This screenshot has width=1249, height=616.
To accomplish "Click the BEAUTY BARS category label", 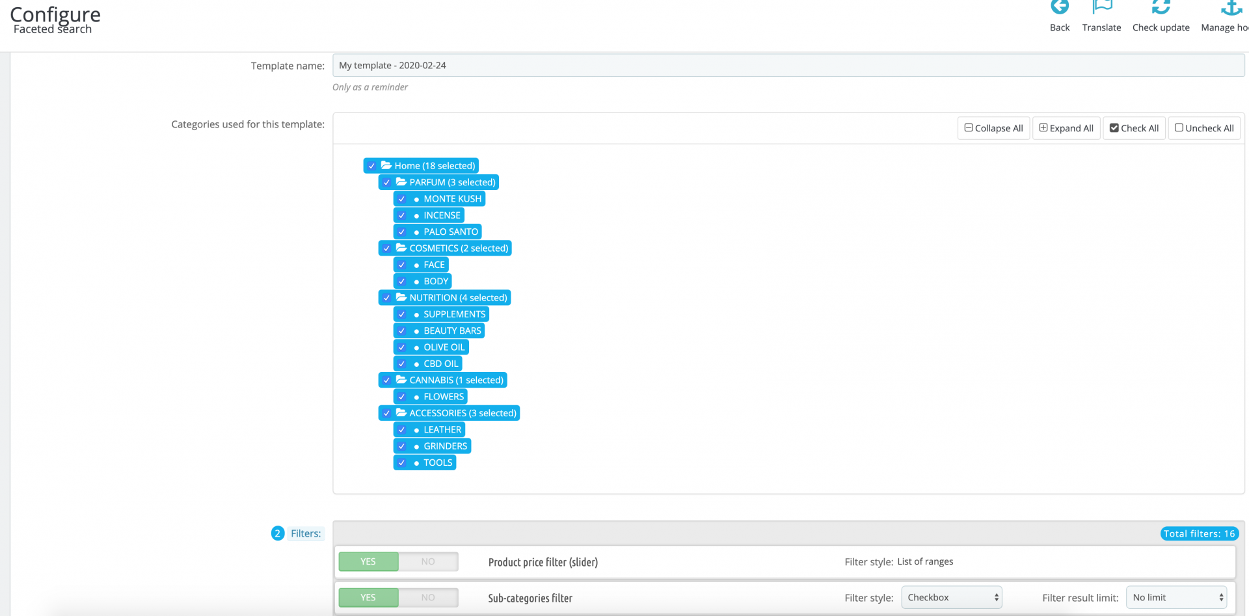I will [x=453, y=330].
